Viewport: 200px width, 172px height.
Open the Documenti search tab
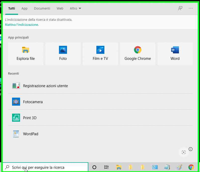42,9
